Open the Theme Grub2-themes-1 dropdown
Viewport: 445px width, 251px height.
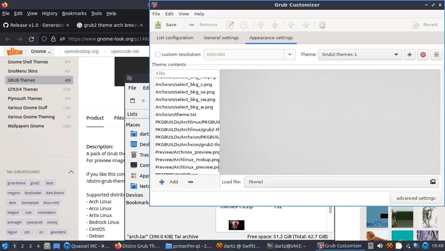coord(360,55)
